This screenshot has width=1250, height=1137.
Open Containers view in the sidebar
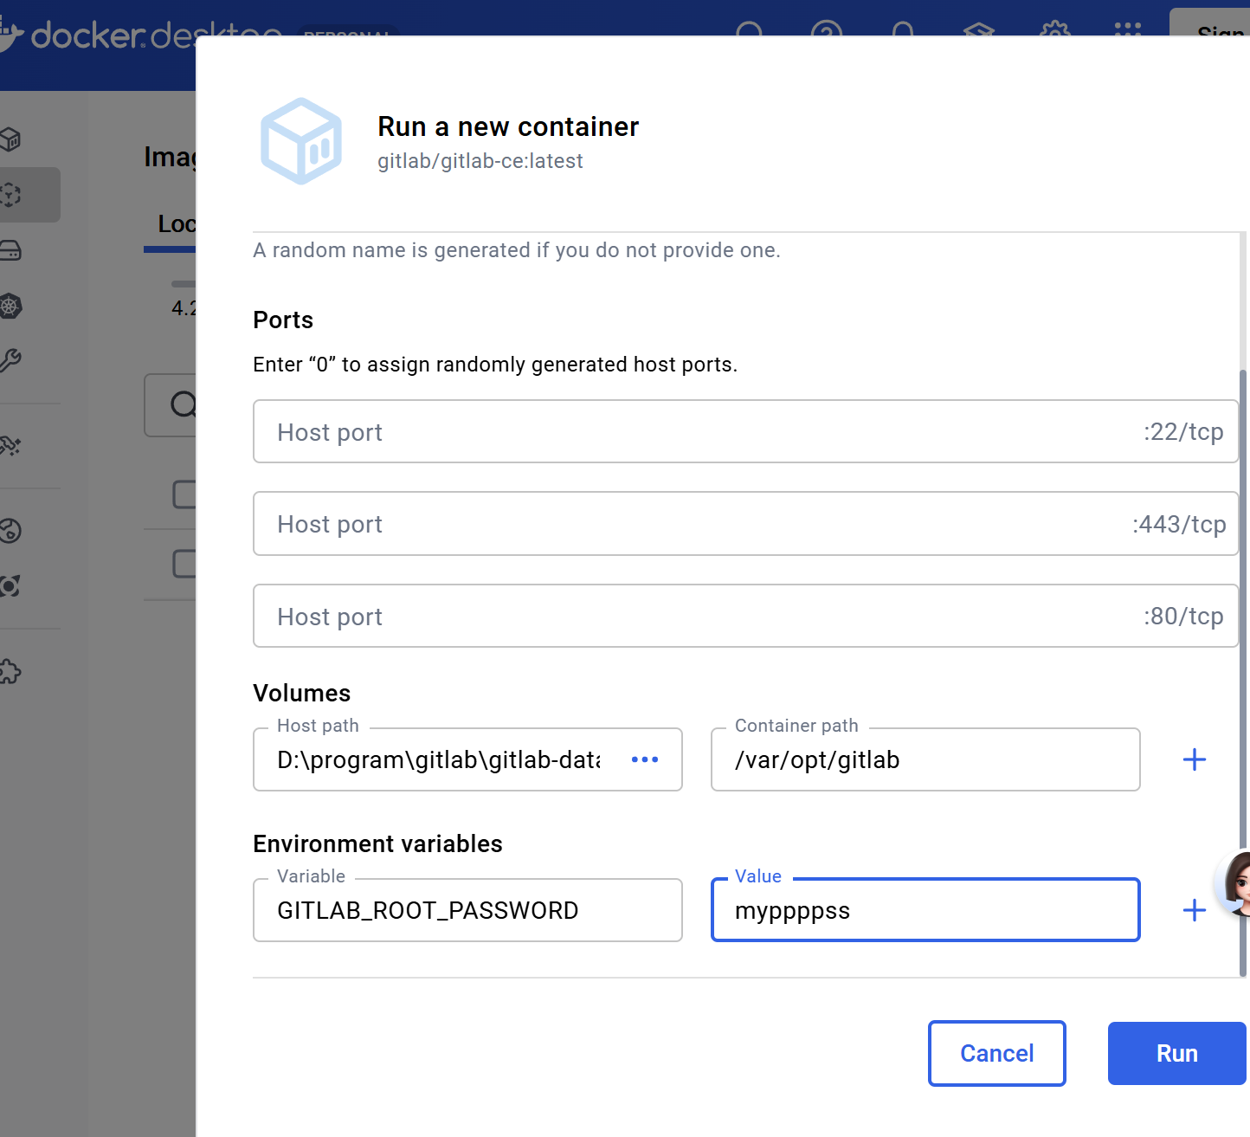(10, 139)
